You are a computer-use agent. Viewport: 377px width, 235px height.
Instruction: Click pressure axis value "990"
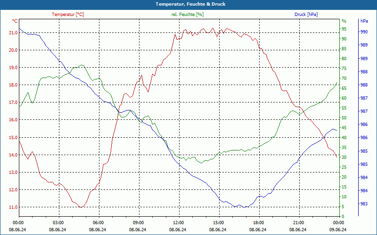[364, 32]
